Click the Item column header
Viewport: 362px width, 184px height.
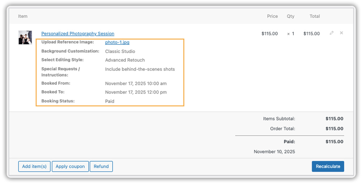pos(23,16)
